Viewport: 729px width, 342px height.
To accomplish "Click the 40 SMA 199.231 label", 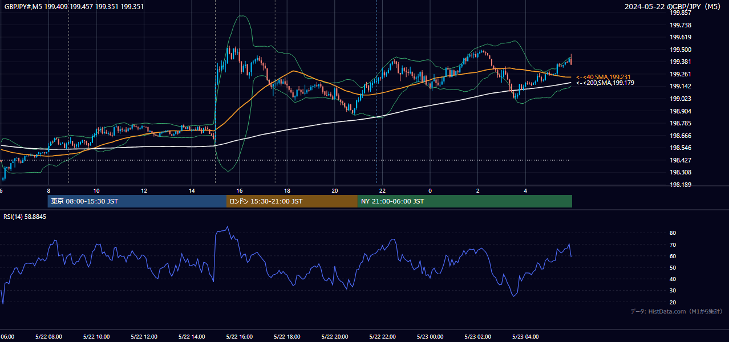I will click(604, 77).
